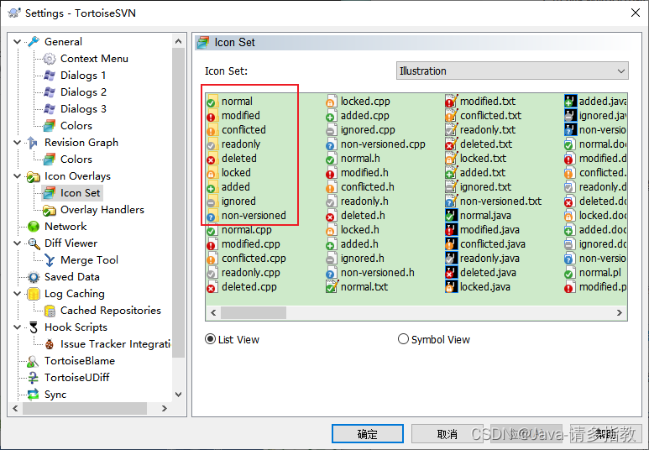The image size is (649, 450).
Task: Click the icon list scroll right arrow
Action: pyautogui.click(x=620, y=312)
